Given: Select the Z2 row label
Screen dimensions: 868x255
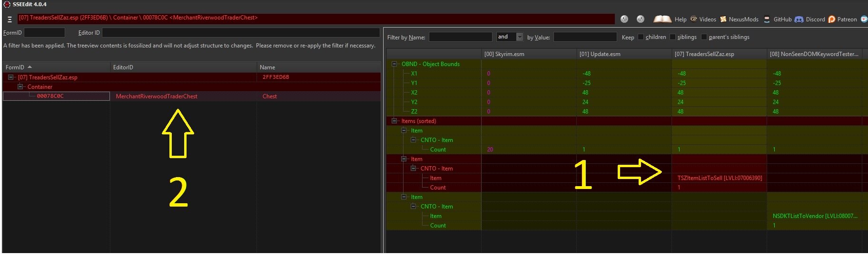Looking at the screenshot, I should (414, 111).
